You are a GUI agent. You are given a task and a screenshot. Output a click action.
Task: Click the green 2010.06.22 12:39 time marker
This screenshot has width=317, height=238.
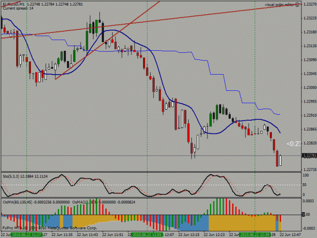tap(255, 234)
